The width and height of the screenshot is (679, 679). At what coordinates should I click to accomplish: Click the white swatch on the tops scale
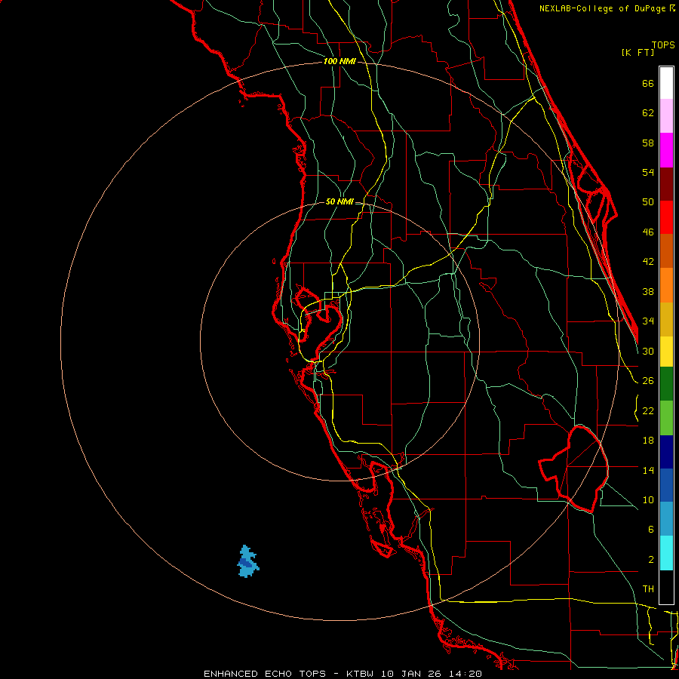[x=666, y=83]
